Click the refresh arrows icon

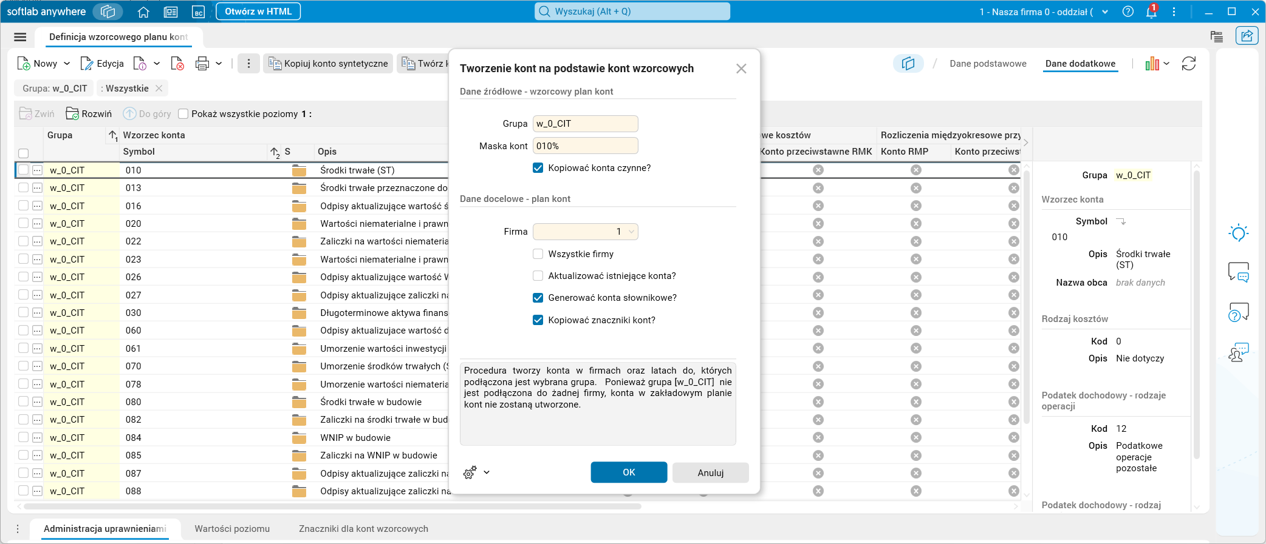click(1189, 64)
